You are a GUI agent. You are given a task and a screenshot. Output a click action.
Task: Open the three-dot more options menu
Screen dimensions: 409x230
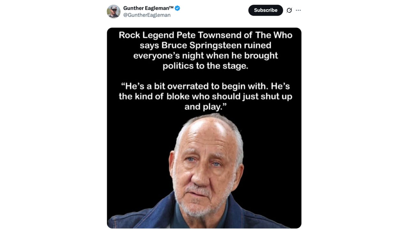pos(298,10)
